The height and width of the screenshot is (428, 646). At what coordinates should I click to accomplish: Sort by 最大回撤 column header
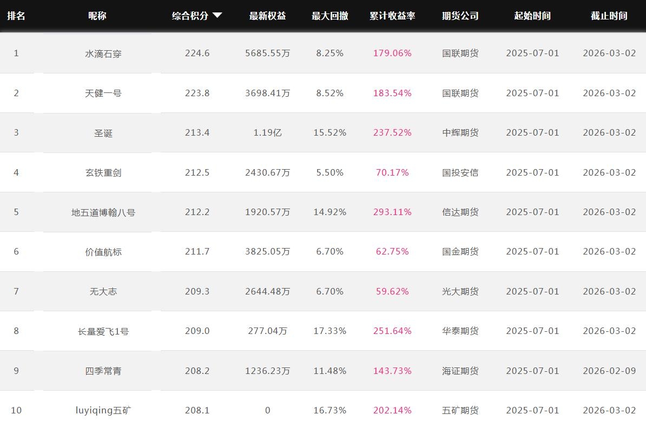coord(329,16)
